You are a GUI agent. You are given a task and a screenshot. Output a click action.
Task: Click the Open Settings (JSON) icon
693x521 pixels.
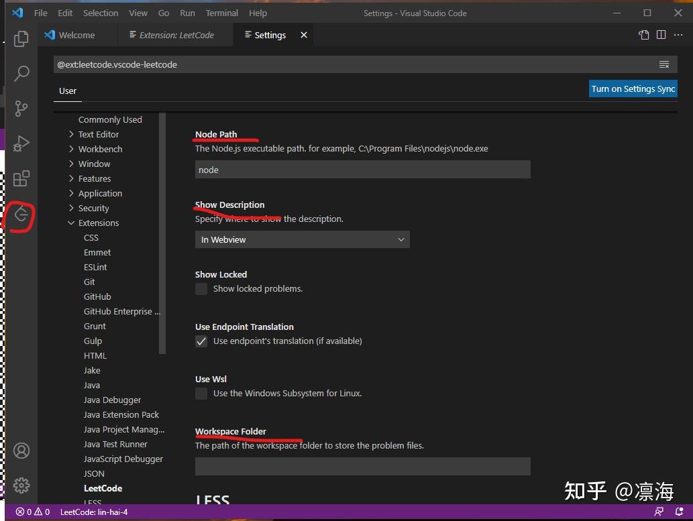pyautogui.click(x=643, y=35)
